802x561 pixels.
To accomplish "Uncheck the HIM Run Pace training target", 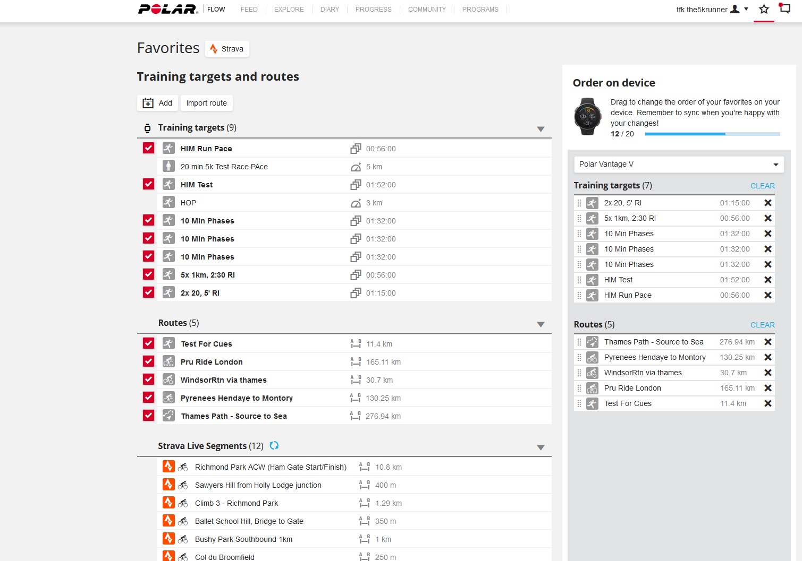I will (x=149, y=148).
